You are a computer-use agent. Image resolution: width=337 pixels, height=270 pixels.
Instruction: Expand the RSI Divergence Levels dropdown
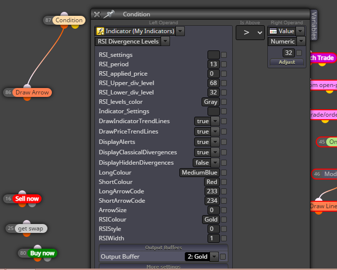click(x=165, y=42)
